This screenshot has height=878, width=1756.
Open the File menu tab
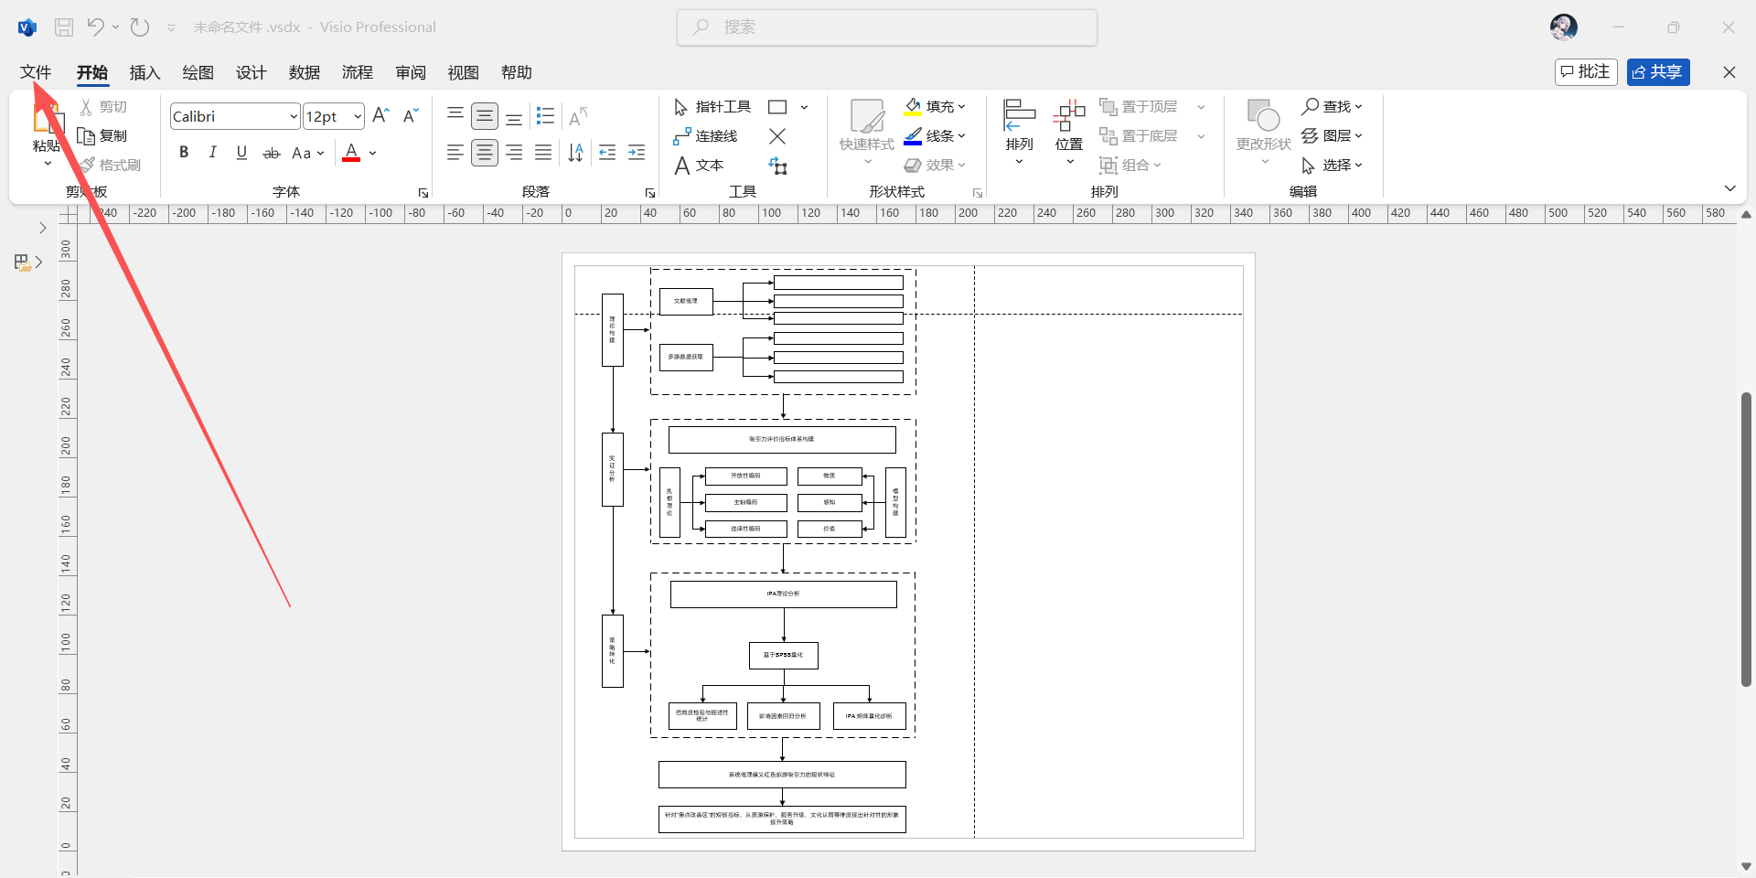coord(36,72)
